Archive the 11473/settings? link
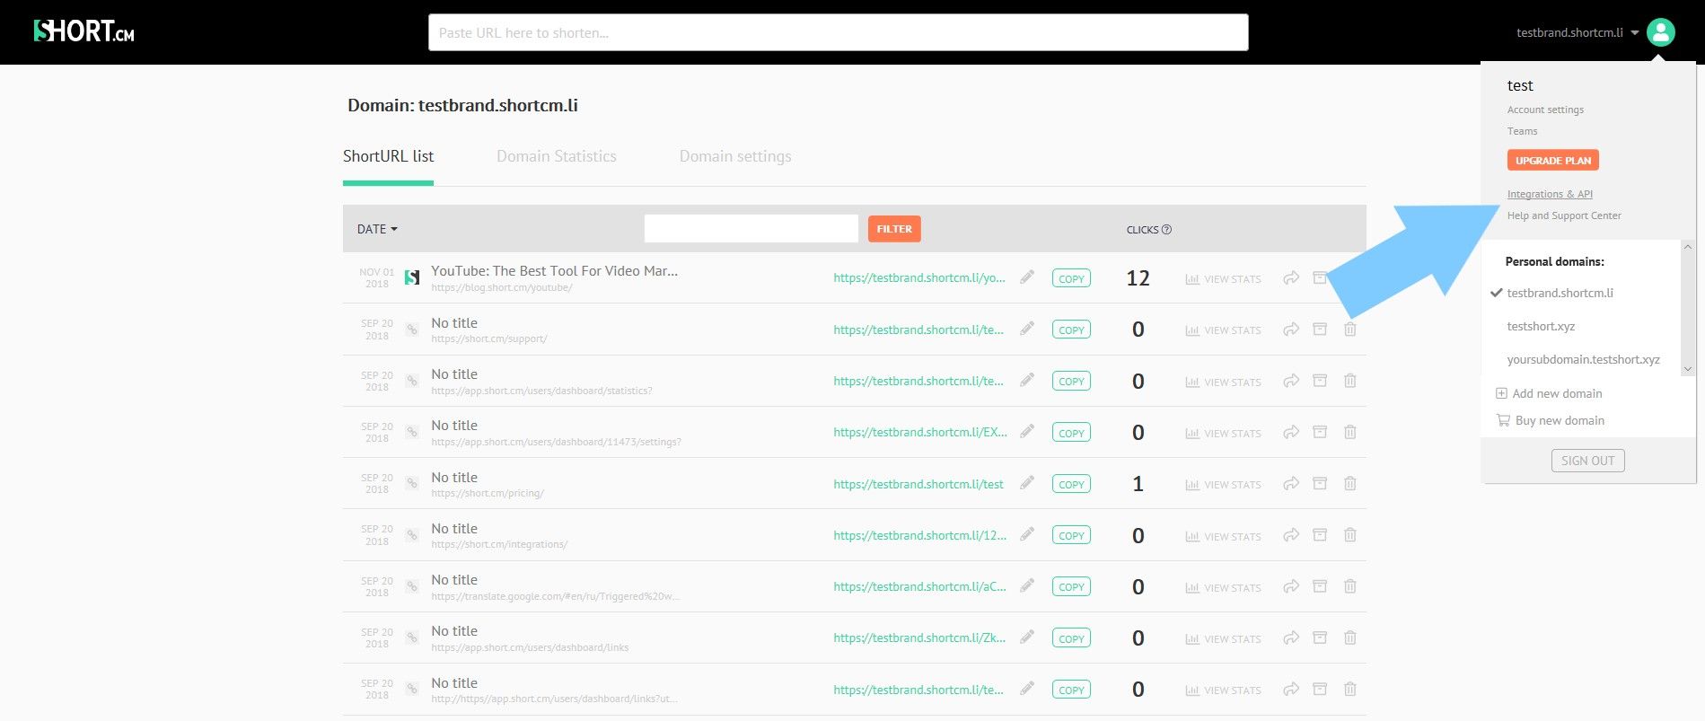Image resolution: width=1705 pixels, height=721 pixels. pos(1320,432)
